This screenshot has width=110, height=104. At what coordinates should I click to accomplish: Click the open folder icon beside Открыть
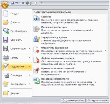coord(6,22)
